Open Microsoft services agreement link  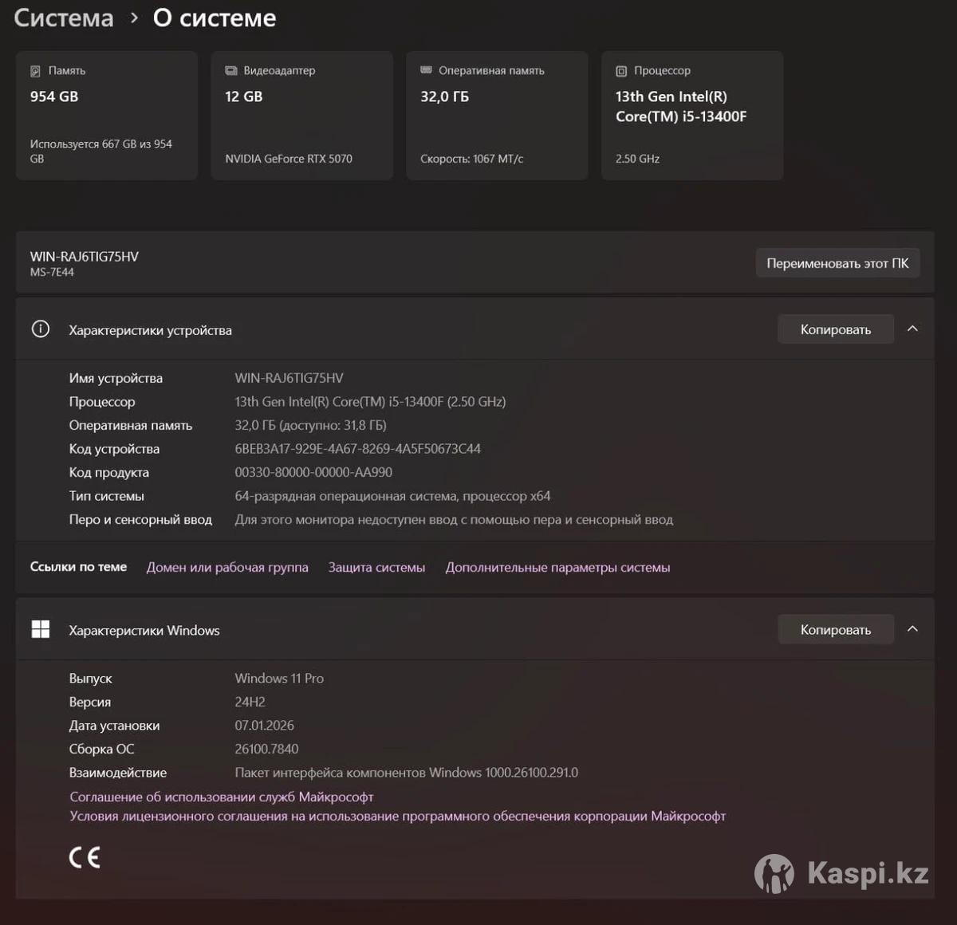click(222, 797)
